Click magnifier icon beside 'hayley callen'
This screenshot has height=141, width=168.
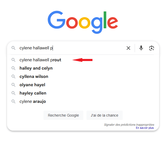click(13, 93)
